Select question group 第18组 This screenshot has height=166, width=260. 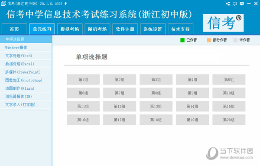156,120
